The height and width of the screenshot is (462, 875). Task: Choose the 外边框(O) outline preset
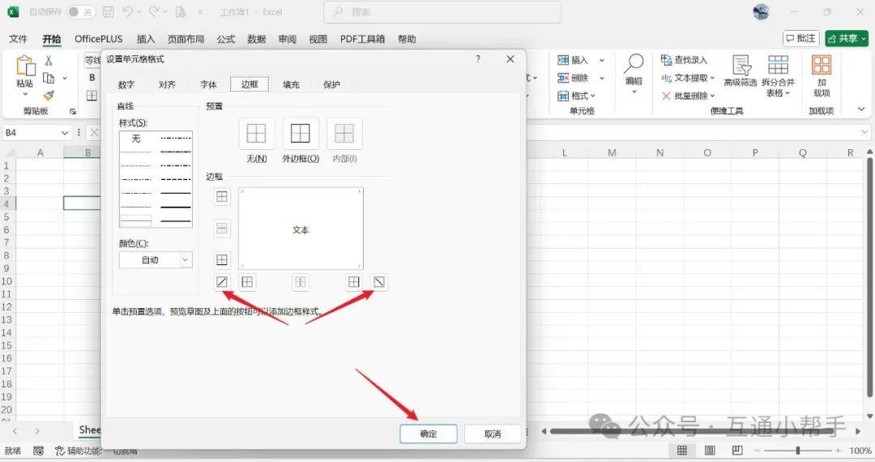click(301, 134)
